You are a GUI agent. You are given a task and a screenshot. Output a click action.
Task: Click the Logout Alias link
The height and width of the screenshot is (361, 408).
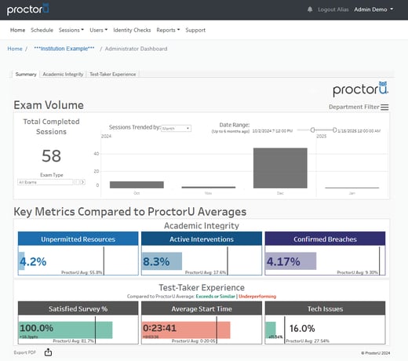pyautogui.click(x=333, y=9)
